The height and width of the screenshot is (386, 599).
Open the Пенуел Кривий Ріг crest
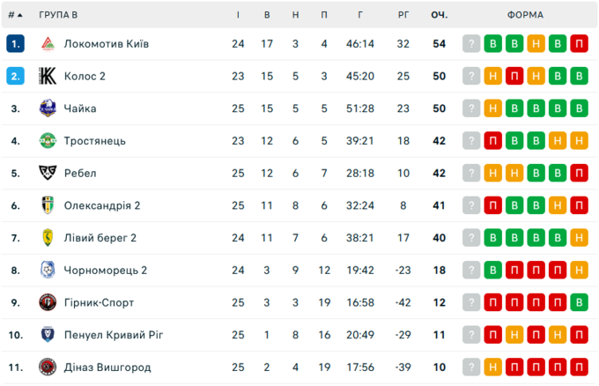coord(48,335)
